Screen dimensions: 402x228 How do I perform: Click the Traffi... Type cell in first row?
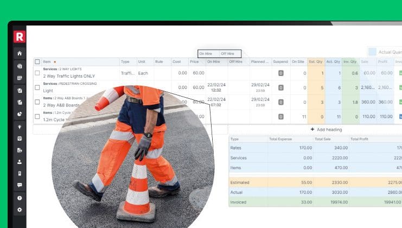pyautogui.click(x=127, y=73)
